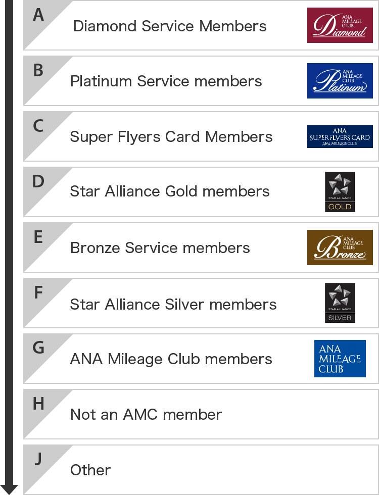This screenshot has width=379, height=495.
Task: Choose Star Alliance Silver members text
Action: pos(173,304)
